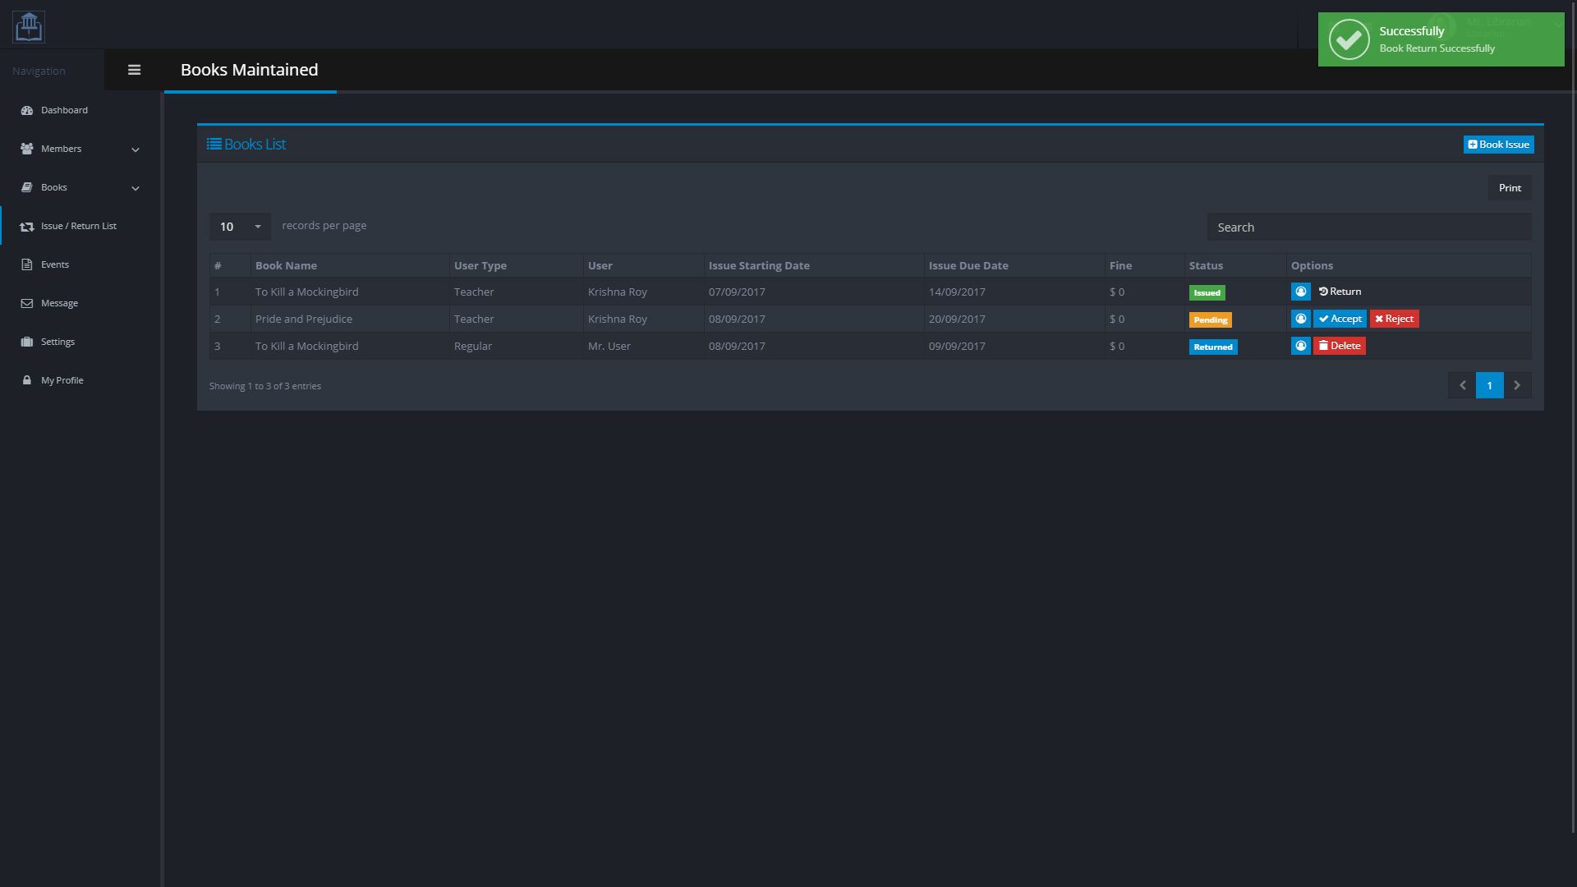The image size is (1577, 887).
Task: Delete the returned book record
Action: tap(1339, 346)
